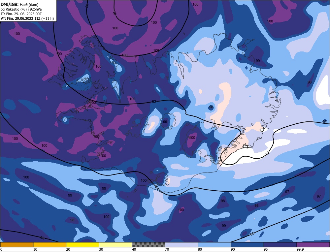Click the orange 10–20 legend swatch
Screen dimensions: 330x252
(x=50, y=244)
